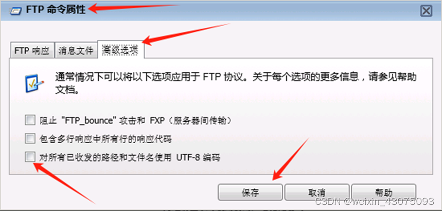Cancel with the 取消 button
Screen dimensions: 442x211
click(317, 193)
